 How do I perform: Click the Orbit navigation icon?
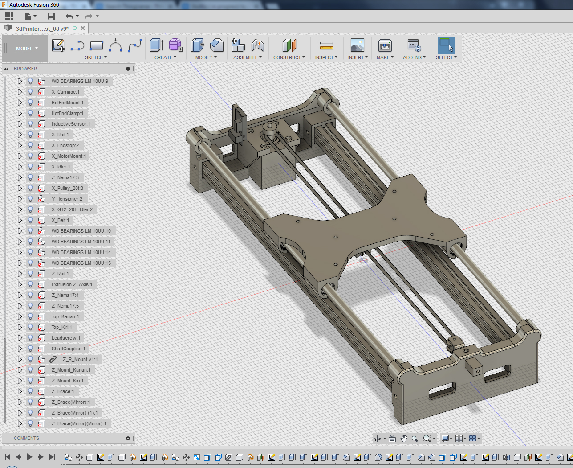[378, 439]
